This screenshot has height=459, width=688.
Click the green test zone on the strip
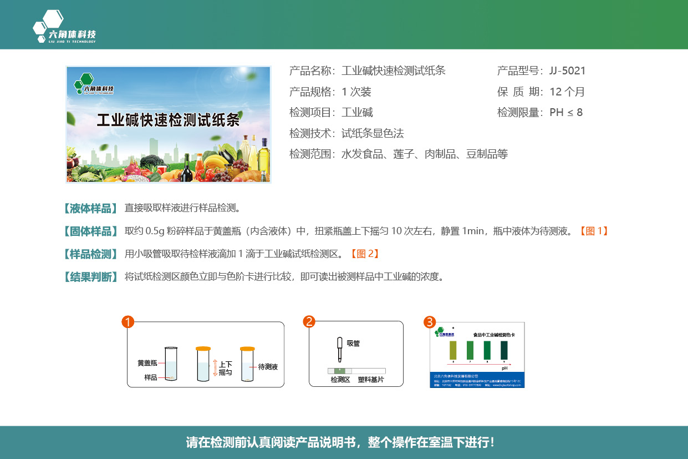tap(340, 371)
